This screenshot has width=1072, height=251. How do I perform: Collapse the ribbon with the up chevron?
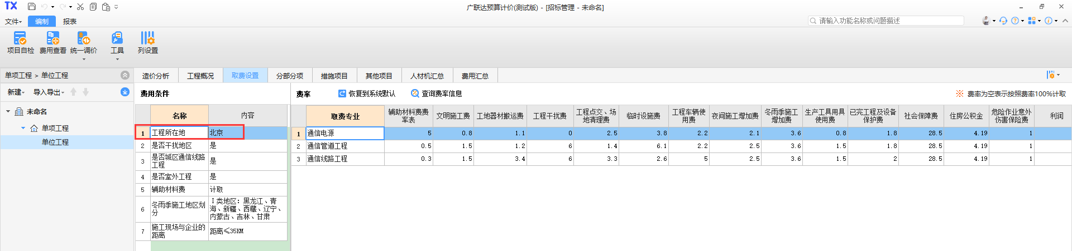[1065, 21]
